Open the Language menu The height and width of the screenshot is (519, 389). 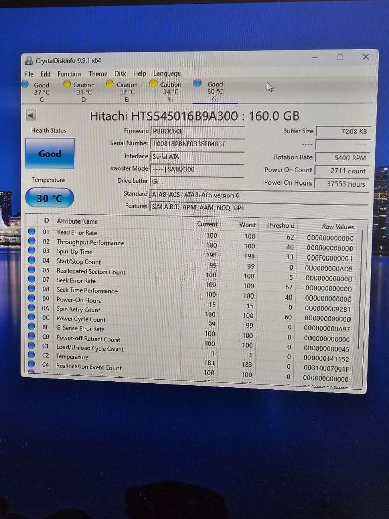[167, 73]
